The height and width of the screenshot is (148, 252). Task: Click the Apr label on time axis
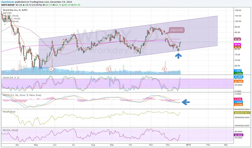[x=17, y=145]
